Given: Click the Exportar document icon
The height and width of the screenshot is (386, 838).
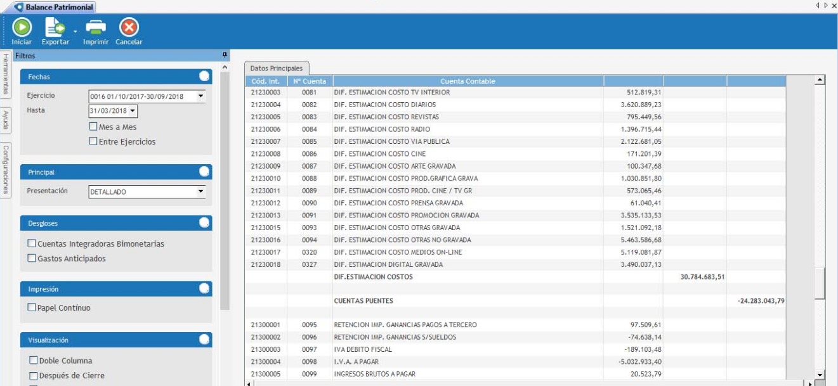Looking at the screenshot, I should [55, 27].
